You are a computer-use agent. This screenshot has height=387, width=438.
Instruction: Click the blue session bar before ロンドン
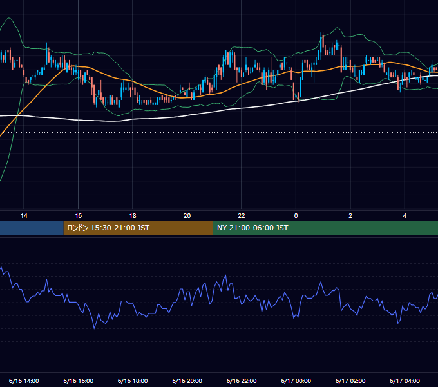tap(32, 228)
